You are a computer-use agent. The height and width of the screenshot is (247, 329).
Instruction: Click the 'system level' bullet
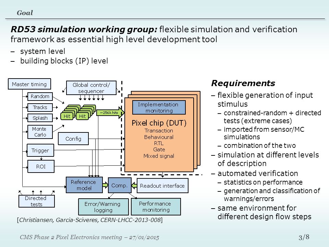coord(42,51)
